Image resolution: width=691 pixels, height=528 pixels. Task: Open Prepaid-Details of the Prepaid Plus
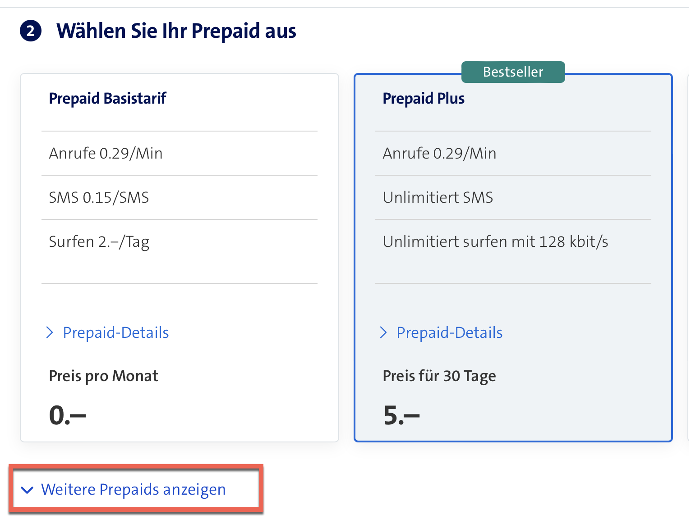tap(449, 333)
